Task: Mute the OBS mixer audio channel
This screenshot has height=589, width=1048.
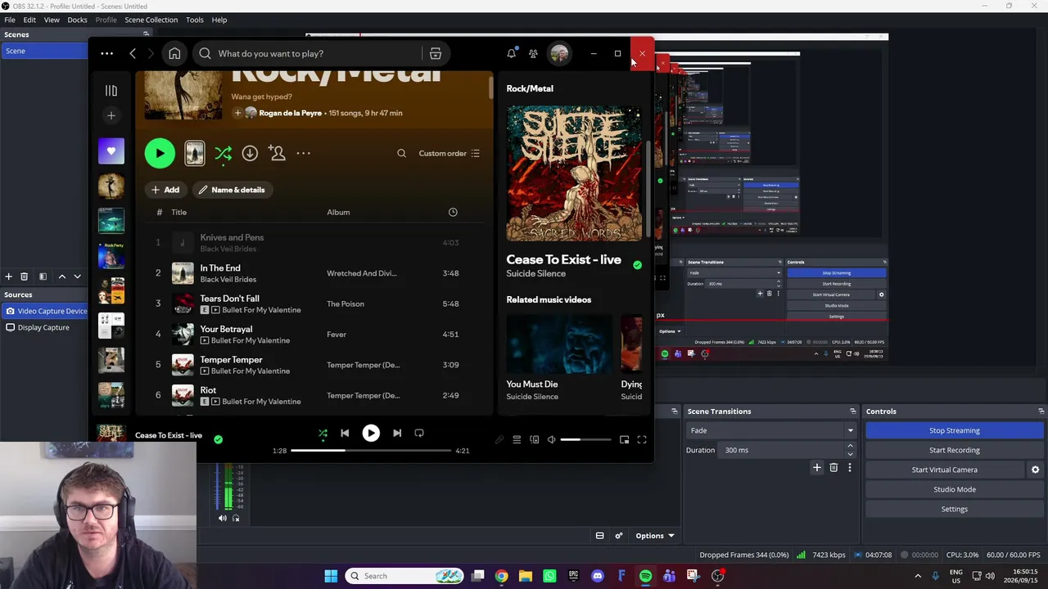Action: (223, 518)
